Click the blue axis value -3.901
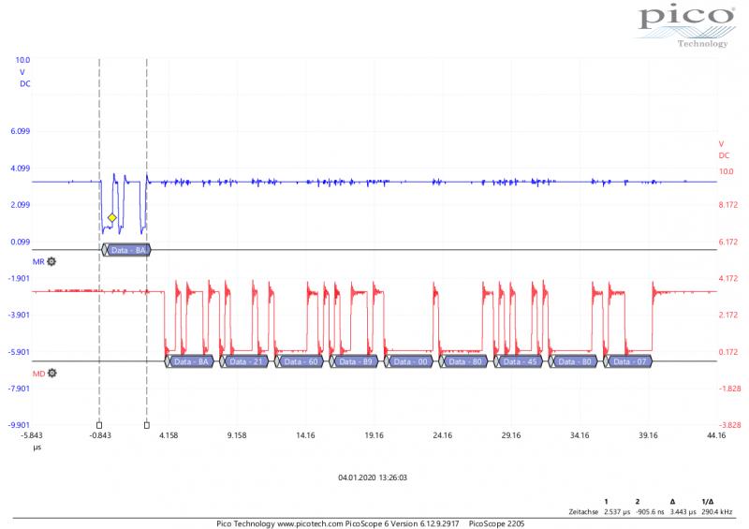749x529 pixels. [19, 315]
